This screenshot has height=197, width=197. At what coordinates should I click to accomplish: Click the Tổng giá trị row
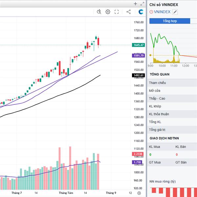(172, 130)
